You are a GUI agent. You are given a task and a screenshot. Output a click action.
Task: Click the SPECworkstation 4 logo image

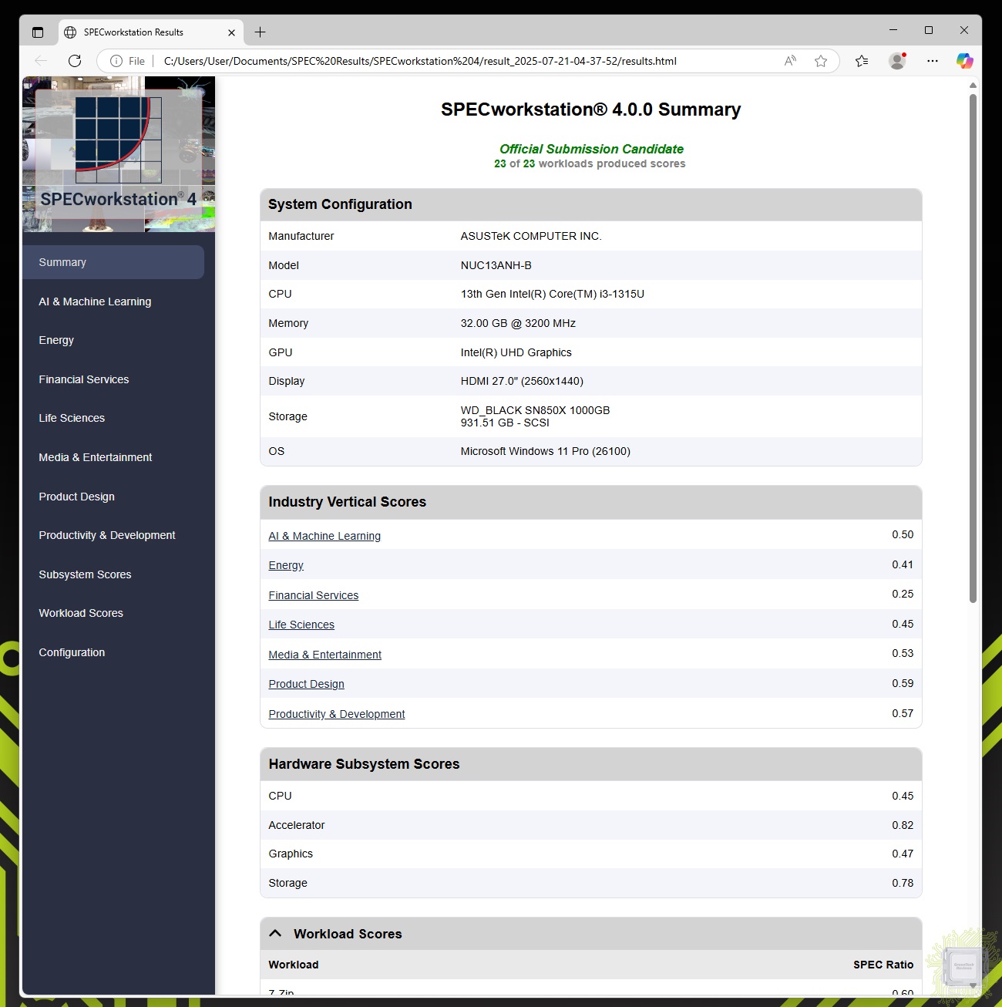click(x=119, y=154)
